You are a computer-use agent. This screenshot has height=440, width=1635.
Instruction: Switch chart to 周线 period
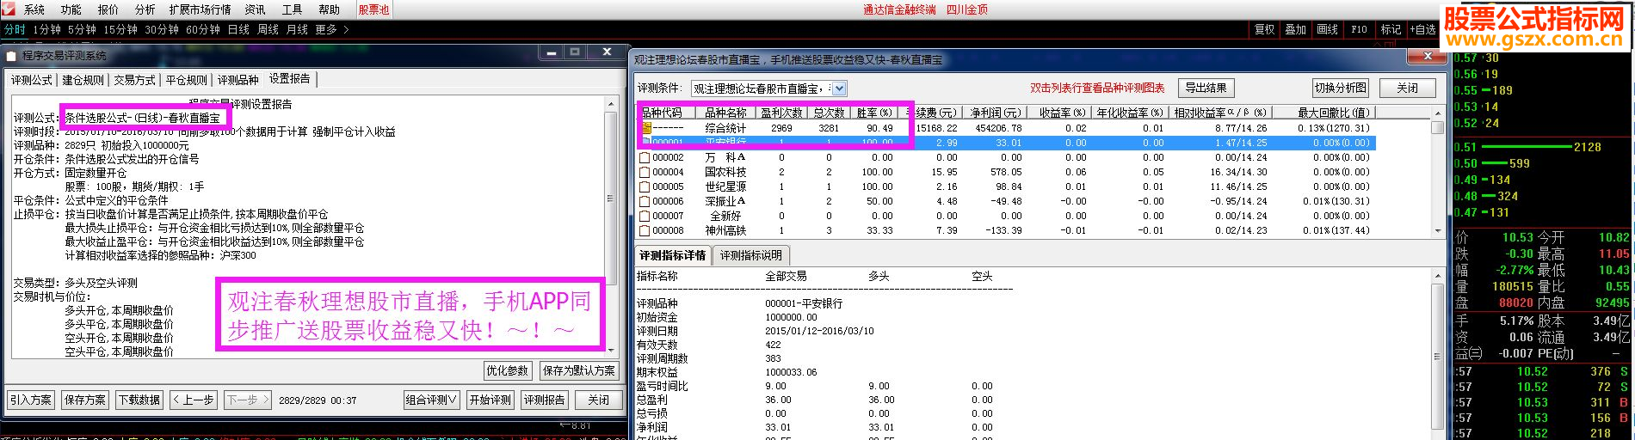point(268,29)
